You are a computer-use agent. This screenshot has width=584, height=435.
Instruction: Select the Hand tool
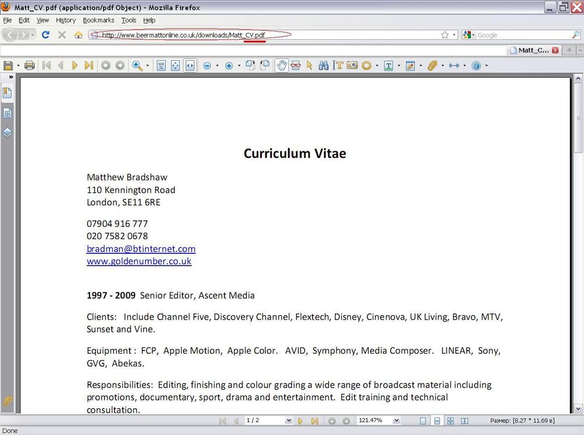coord(282,65)
